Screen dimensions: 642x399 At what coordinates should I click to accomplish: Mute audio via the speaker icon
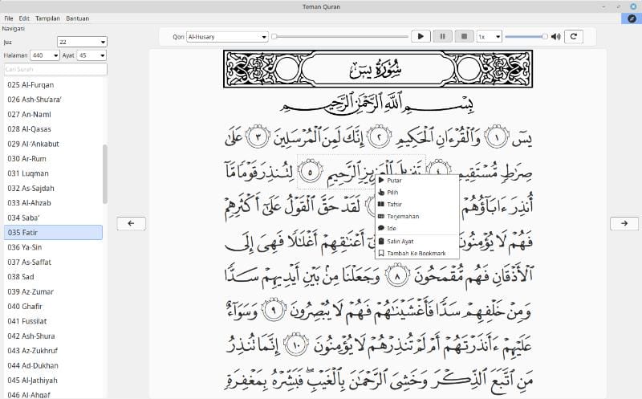click(x=555, y=36)
